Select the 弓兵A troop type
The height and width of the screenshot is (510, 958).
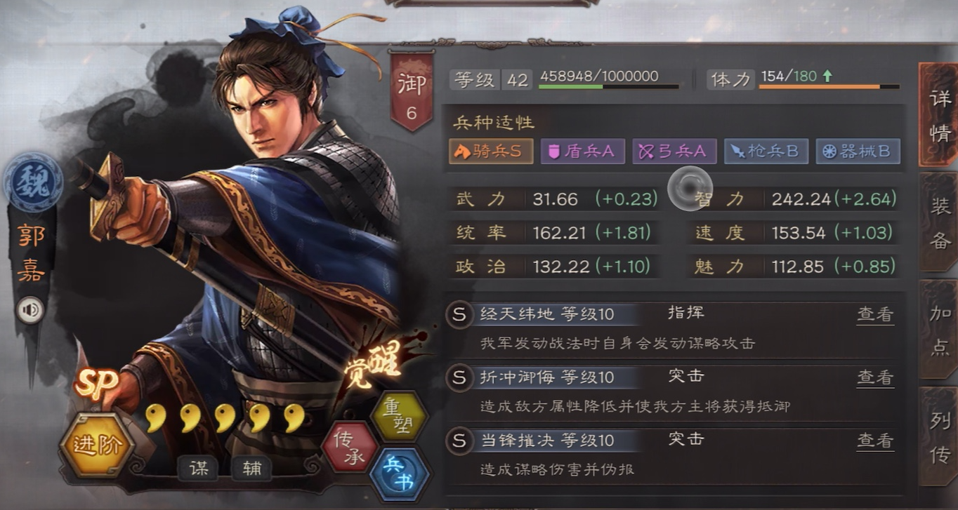click(x=674, y=152)
